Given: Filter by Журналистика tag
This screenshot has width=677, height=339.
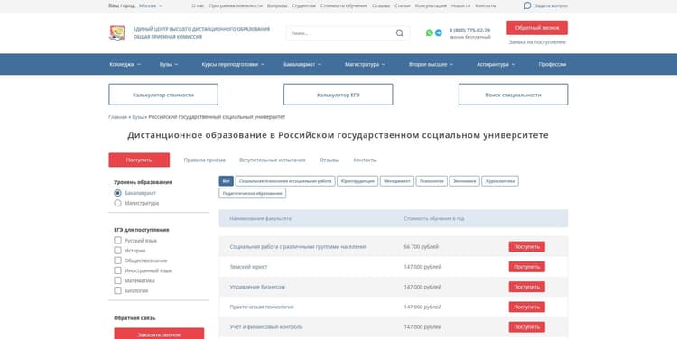Looking at the screenshot, I should (500, 181).
